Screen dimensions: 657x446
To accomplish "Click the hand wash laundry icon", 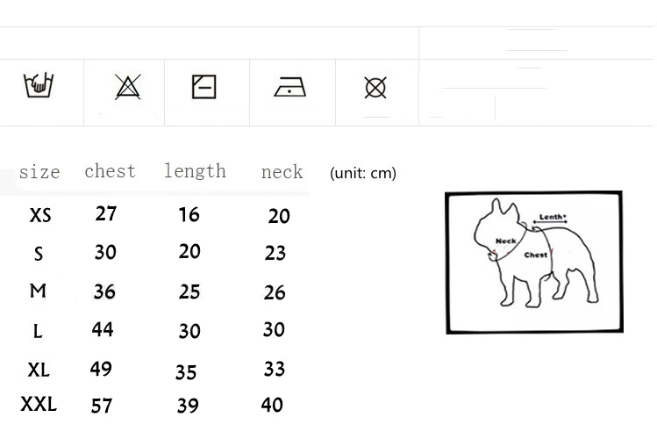I will (x=39, y=86).
